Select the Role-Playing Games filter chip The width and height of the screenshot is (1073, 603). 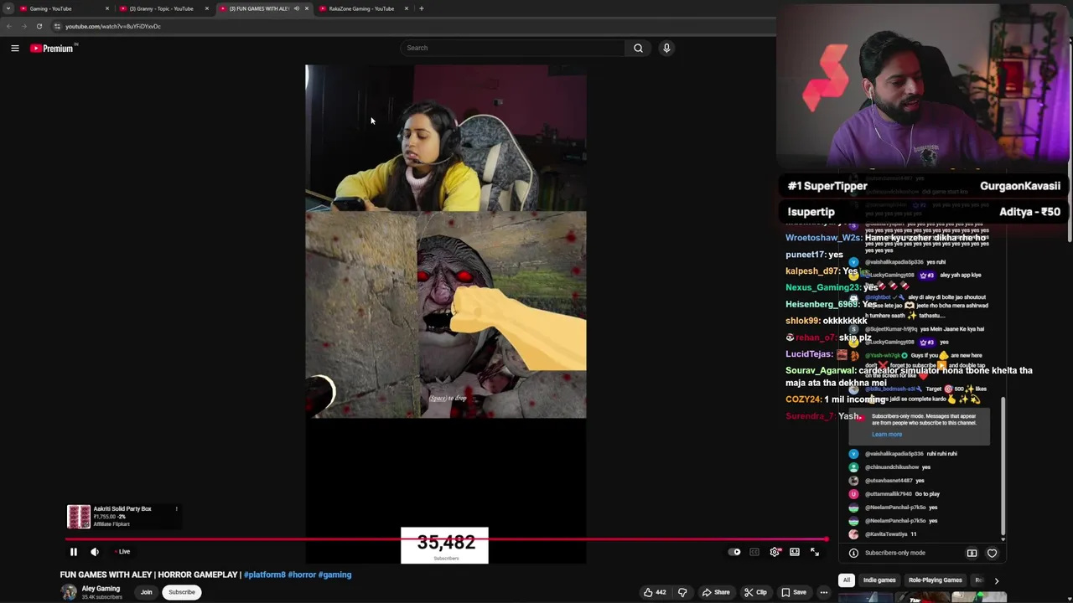click(x=936, y=580)
